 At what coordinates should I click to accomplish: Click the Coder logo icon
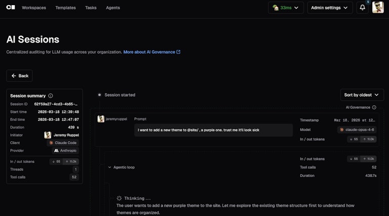(11, 8)
